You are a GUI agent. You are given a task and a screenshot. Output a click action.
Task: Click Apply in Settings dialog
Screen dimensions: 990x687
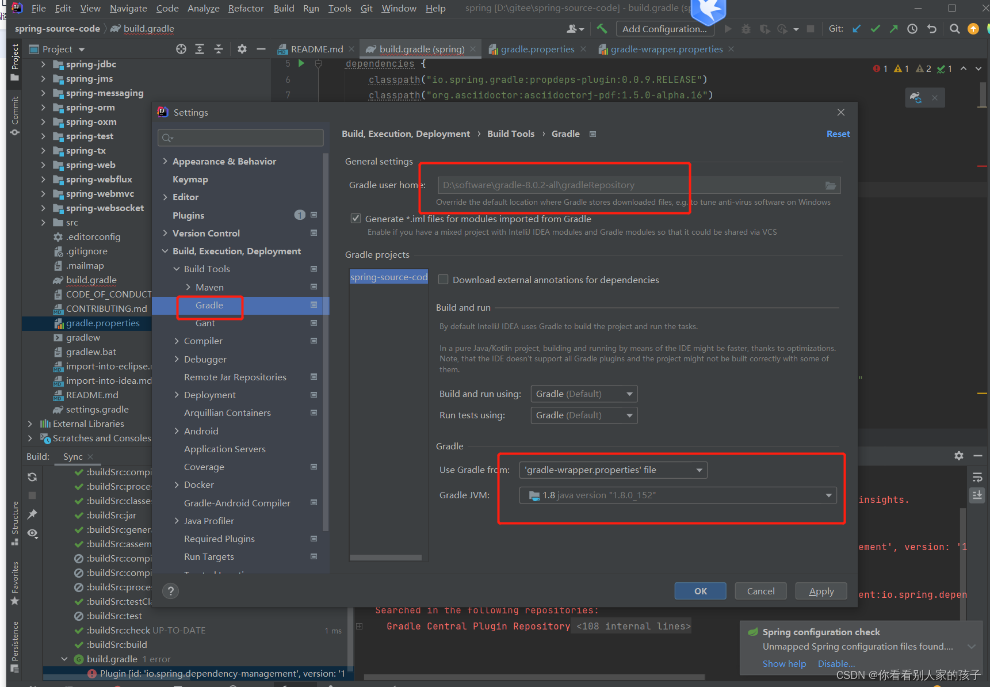pos(821,591)
